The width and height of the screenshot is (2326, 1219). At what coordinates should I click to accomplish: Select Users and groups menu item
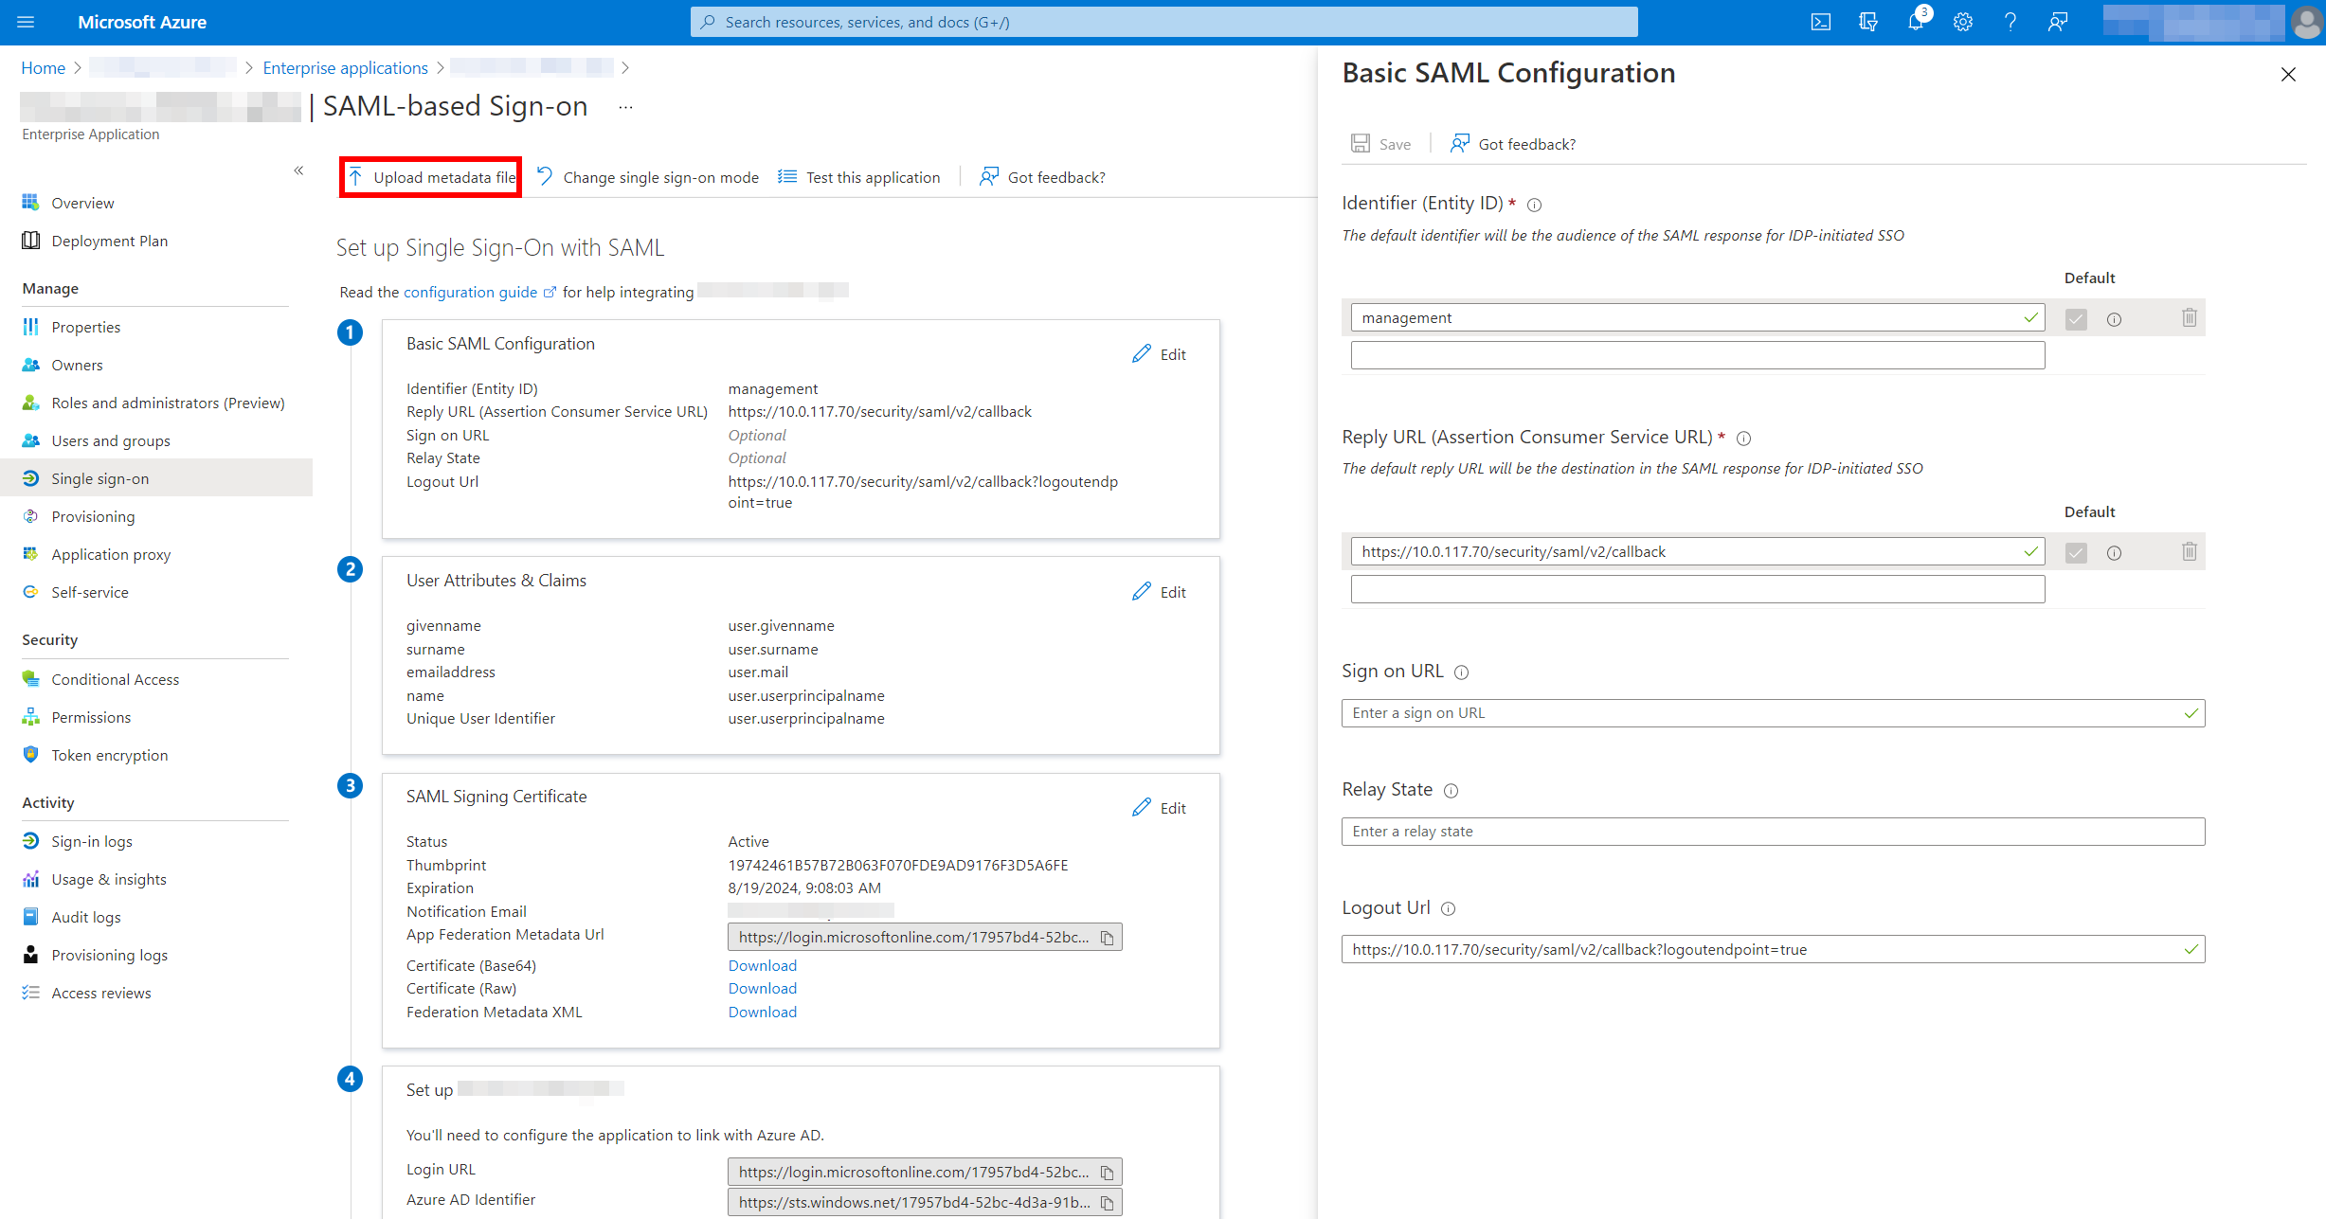click(x=110, y=440)
